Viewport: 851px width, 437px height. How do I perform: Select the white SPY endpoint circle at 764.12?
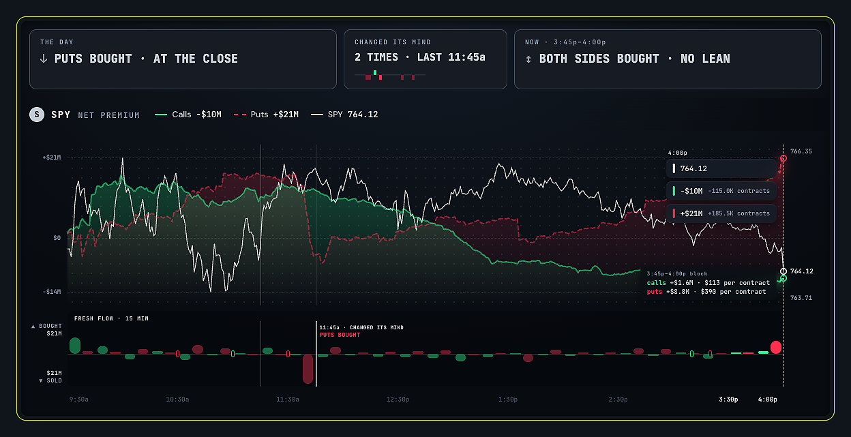click(783, 271)
